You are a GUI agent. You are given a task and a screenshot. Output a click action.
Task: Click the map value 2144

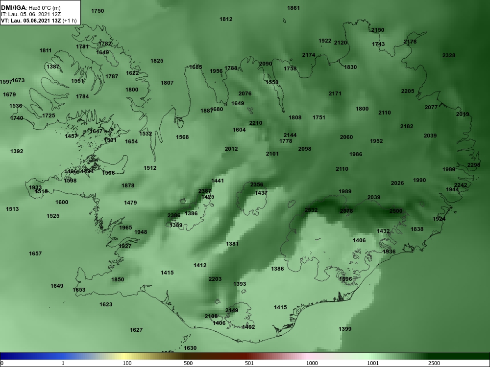pos(290,135)
